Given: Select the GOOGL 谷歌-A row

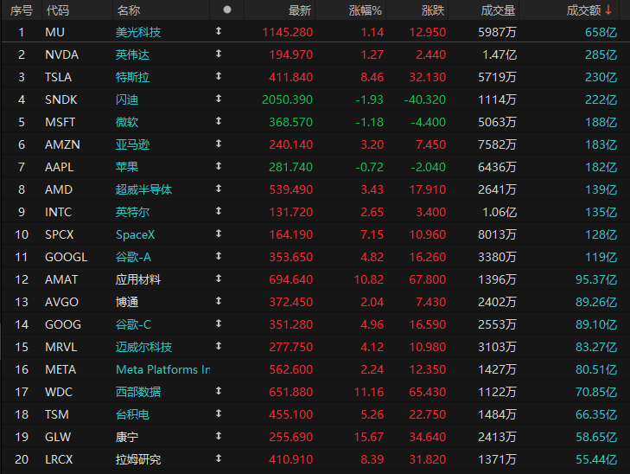Looking at the screenshot, I should pyautogui.click(x=315, y=257).
